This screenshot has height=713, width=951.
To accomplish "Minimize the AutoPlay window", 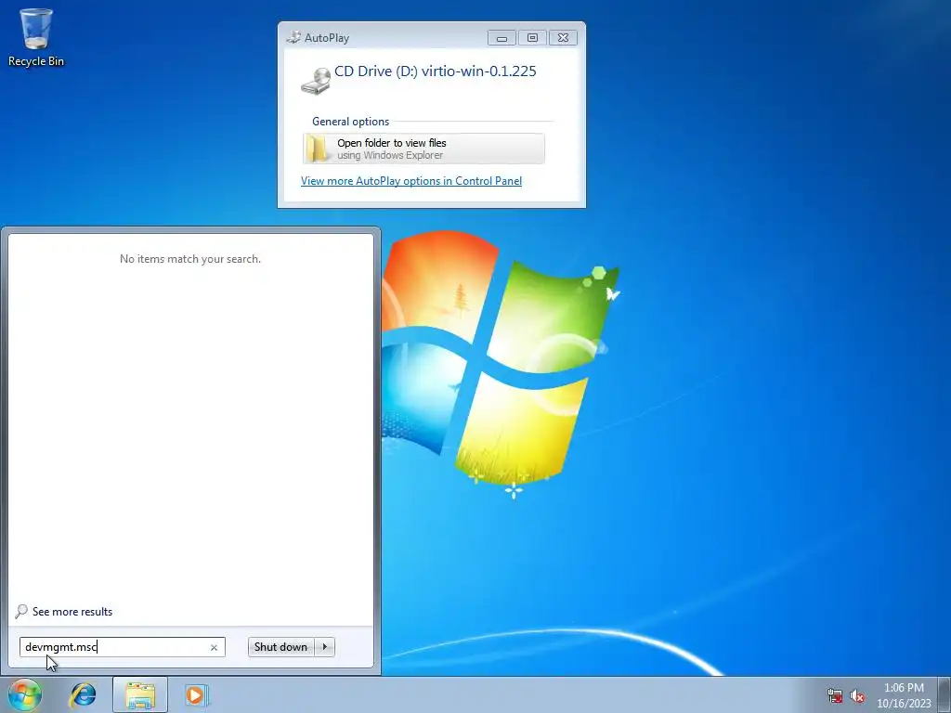I will pyautogui.click(x=502, y=37).
